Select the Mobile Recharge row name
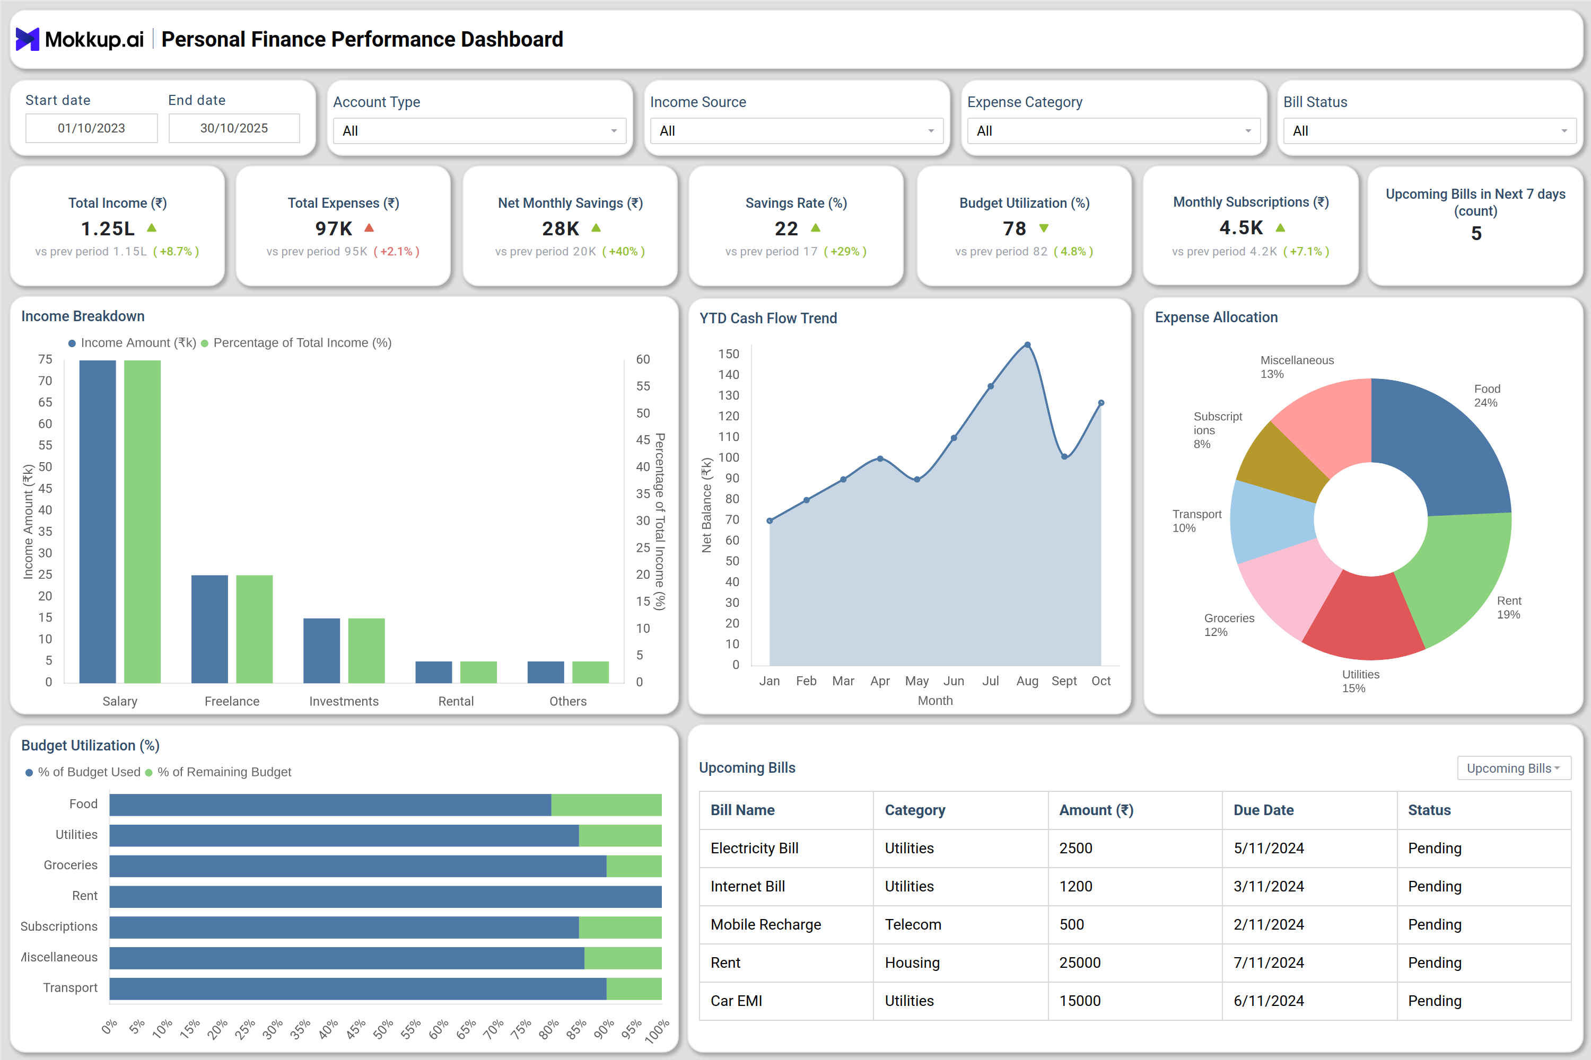The height and width of the screenshot is (1060, 1591). [766, 924]
